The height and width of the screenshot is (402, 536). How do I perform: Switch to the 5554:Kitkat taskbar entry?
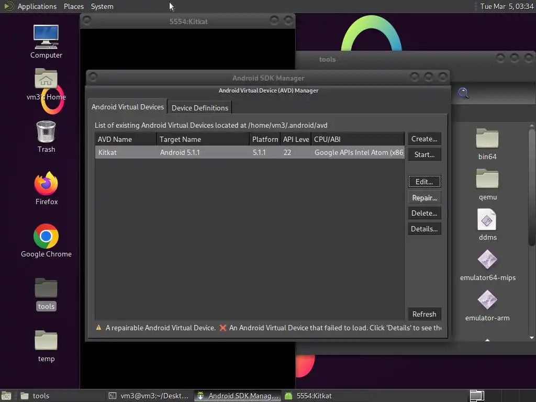pyautogui.click(x=327, y=396)
